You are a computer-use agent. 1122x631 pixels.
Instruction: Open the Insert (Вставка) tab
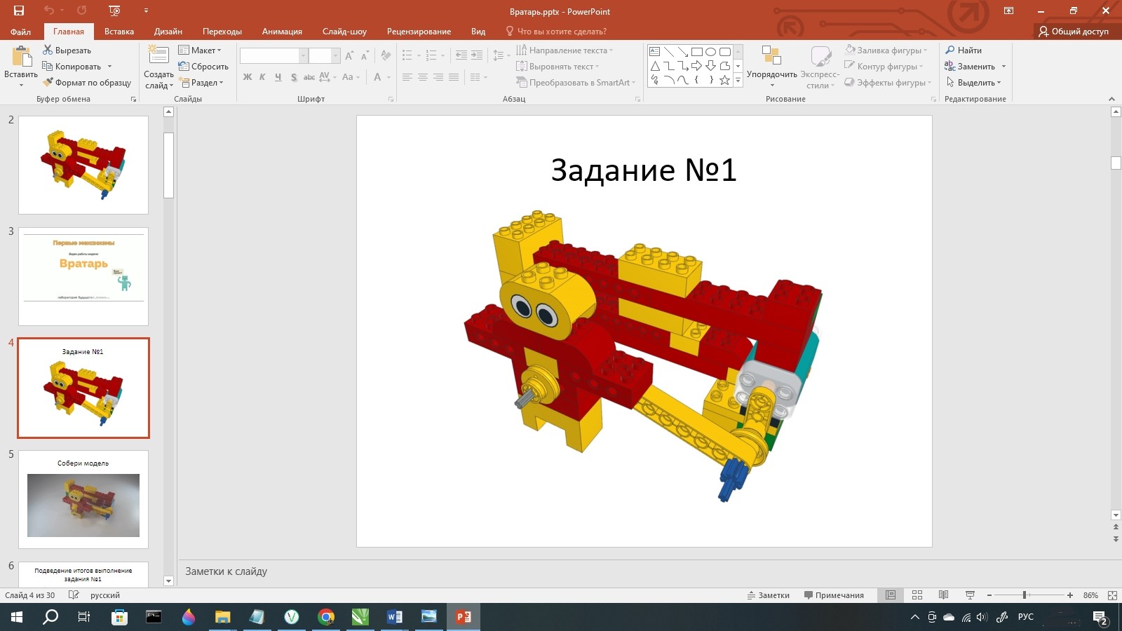point(119,32)
